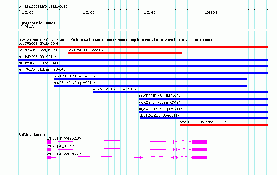Click the Cytogenetic Bands track title
277x175 pixels.
point(37,23)
